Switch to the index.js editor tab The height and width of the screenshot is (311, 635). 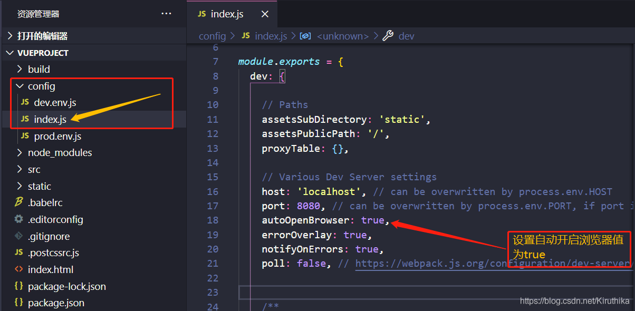[x=232, y=14]
